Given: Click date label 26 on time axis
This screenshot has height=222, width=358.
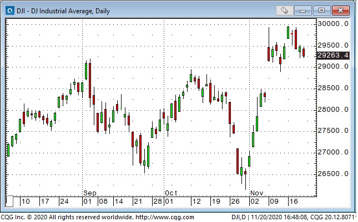Looking at the screenshot, I should click(235, 202).
